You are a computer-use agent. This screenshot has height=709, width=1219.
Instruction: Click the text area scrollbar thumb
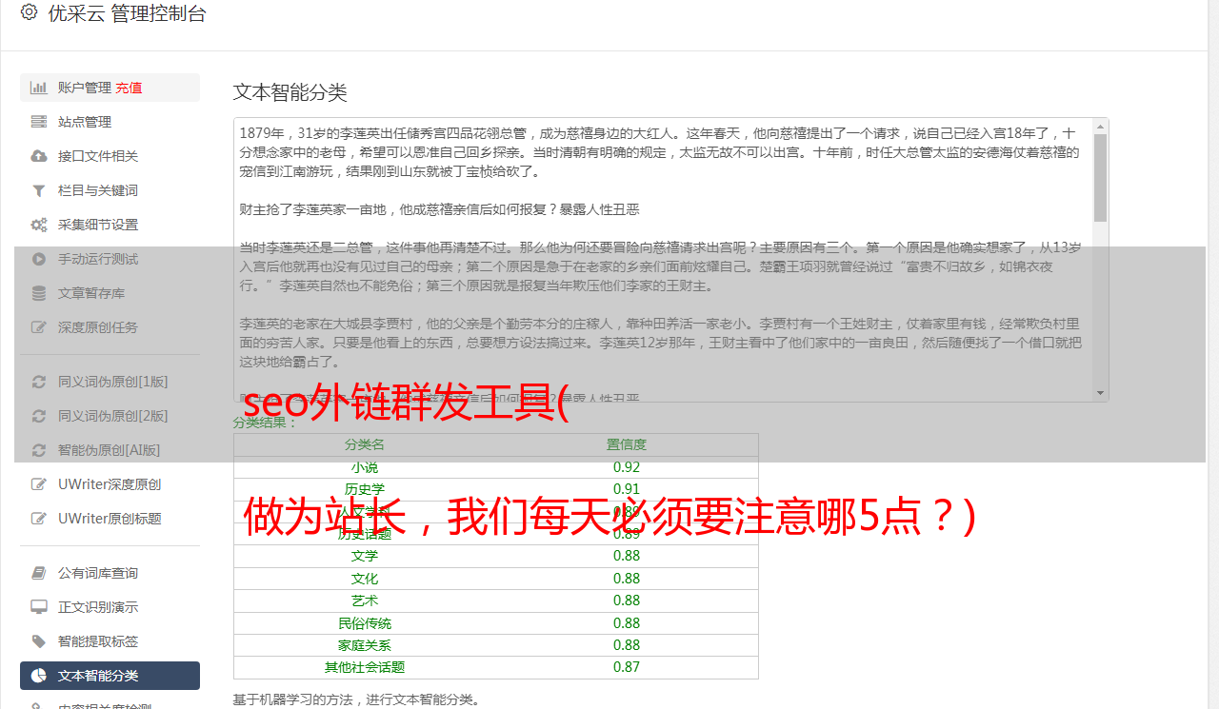pyautogui.click(x=1100, y=177)
